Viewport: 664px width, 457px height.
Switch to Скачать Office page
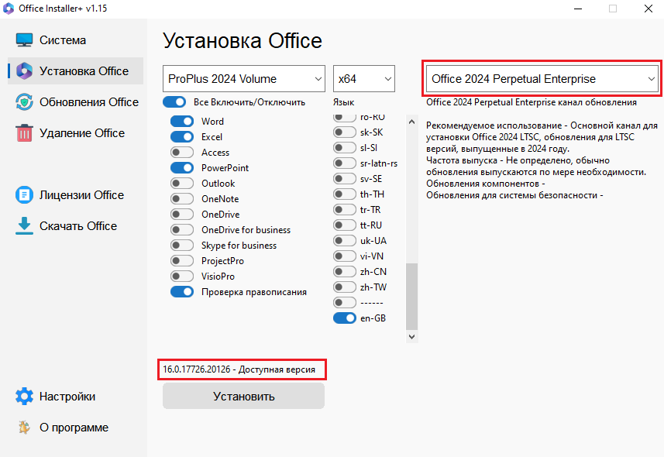[x=75, y=225]
